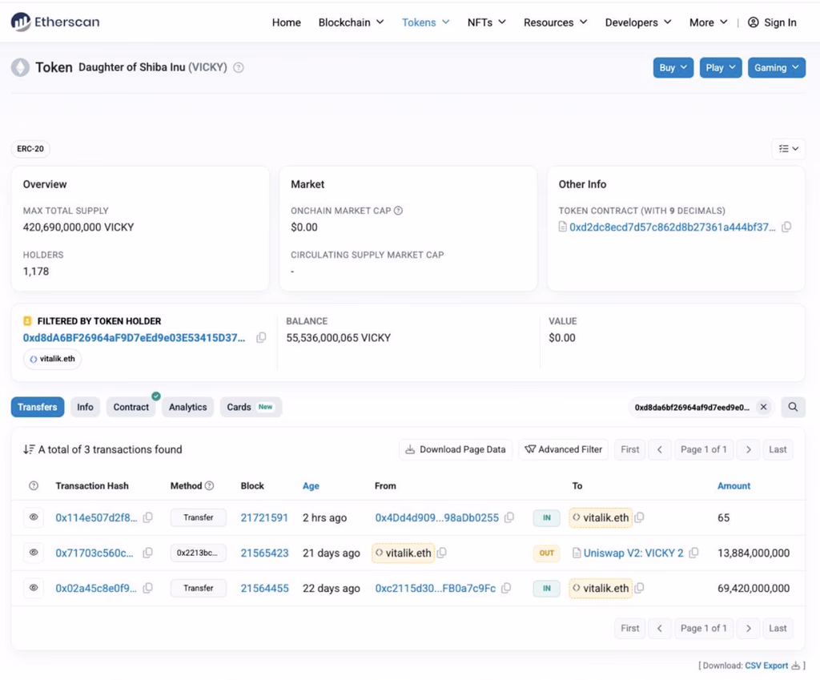Copy Uniswap V2: VICKY 2 address
The image size is (820, 680).
pos(694,553)
